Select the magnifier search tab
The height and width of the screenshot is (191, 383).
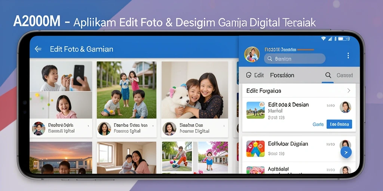click(x=328, y=75)
